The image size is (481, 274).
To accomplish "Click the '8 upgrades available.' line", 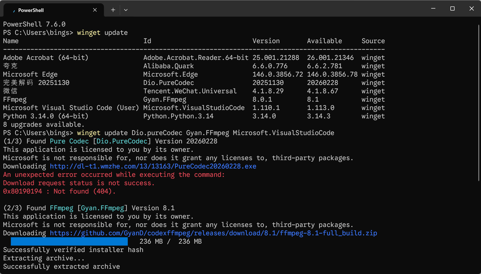I will (x=43, y=124).
